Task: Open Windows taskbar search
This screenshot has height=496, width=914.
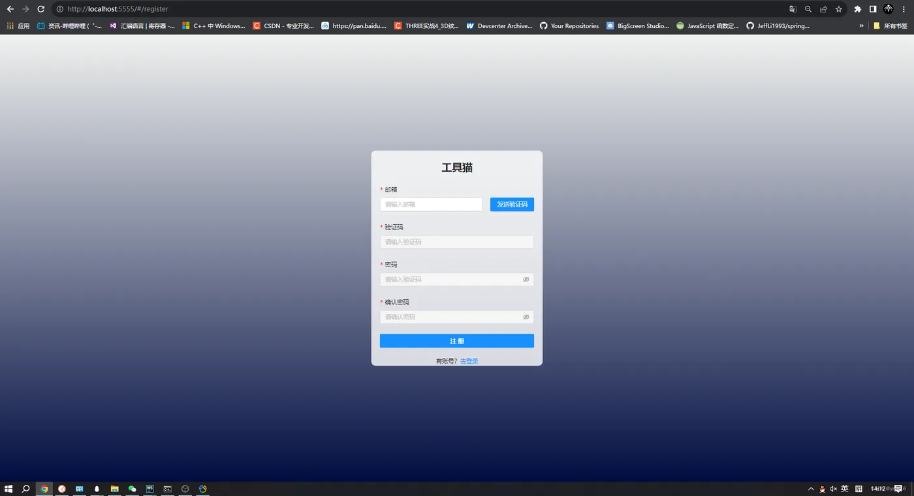Action: pos(26,489)
